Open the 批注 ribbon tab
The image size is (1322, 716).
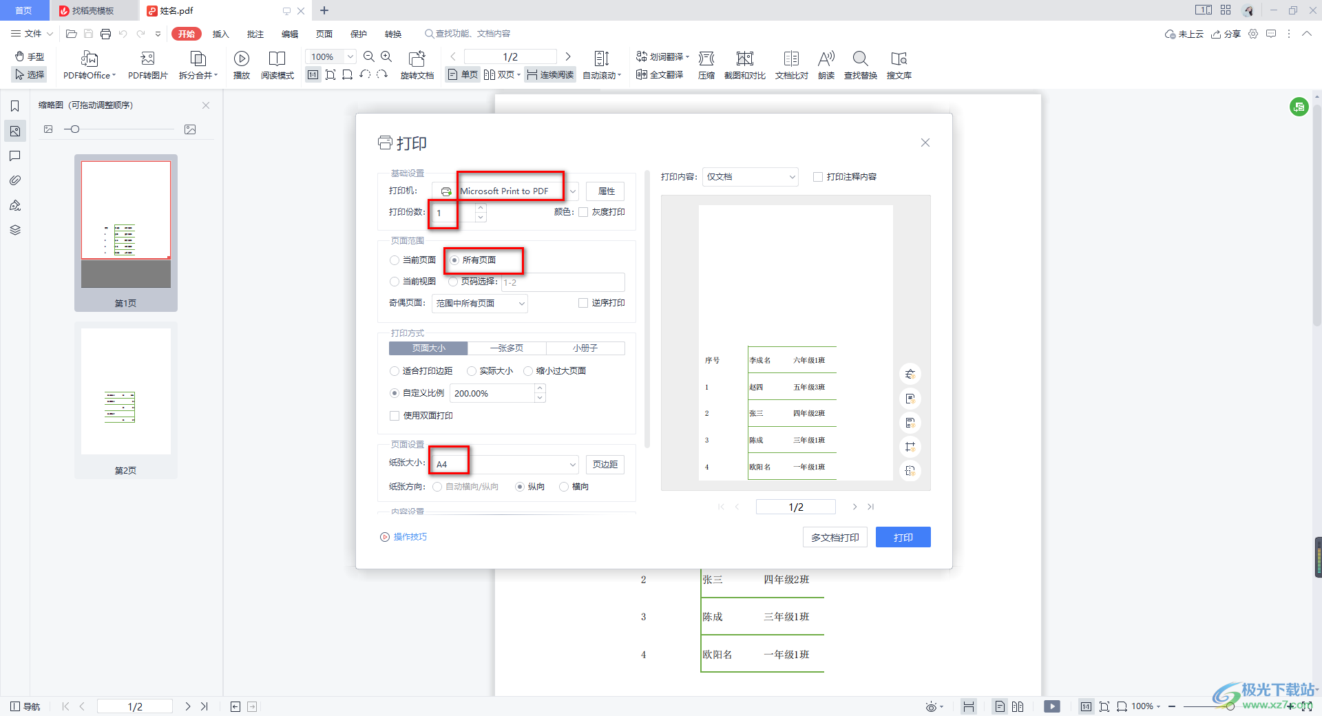pyautogui.click(x=255, y=34)
